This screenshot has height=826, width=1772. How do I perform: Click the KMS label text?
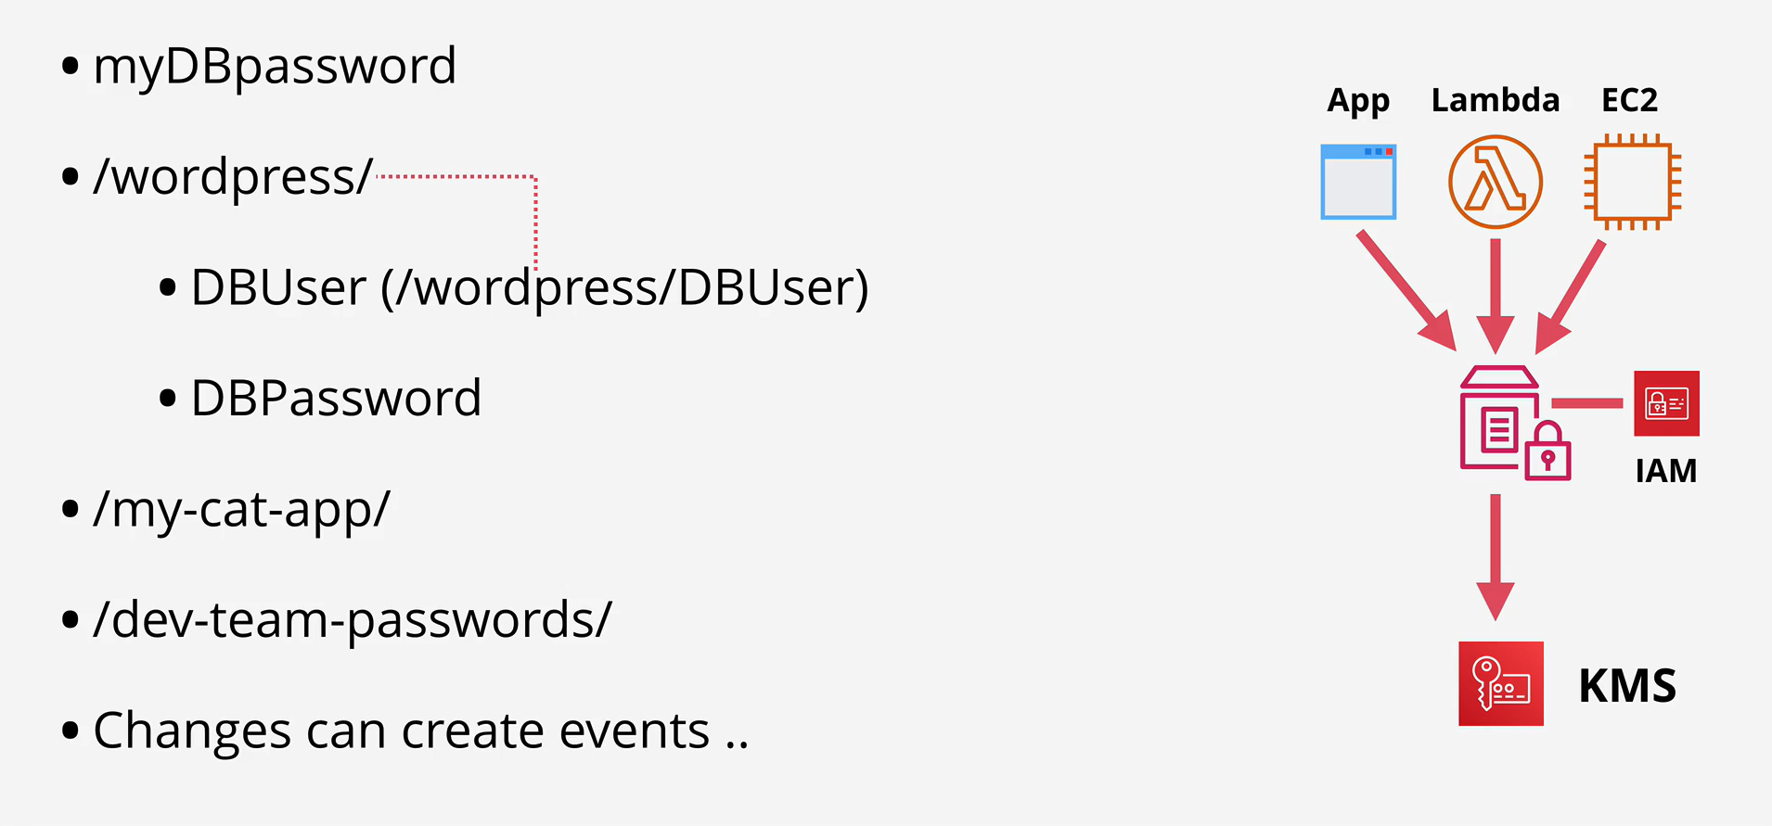tap(1628, 686)
